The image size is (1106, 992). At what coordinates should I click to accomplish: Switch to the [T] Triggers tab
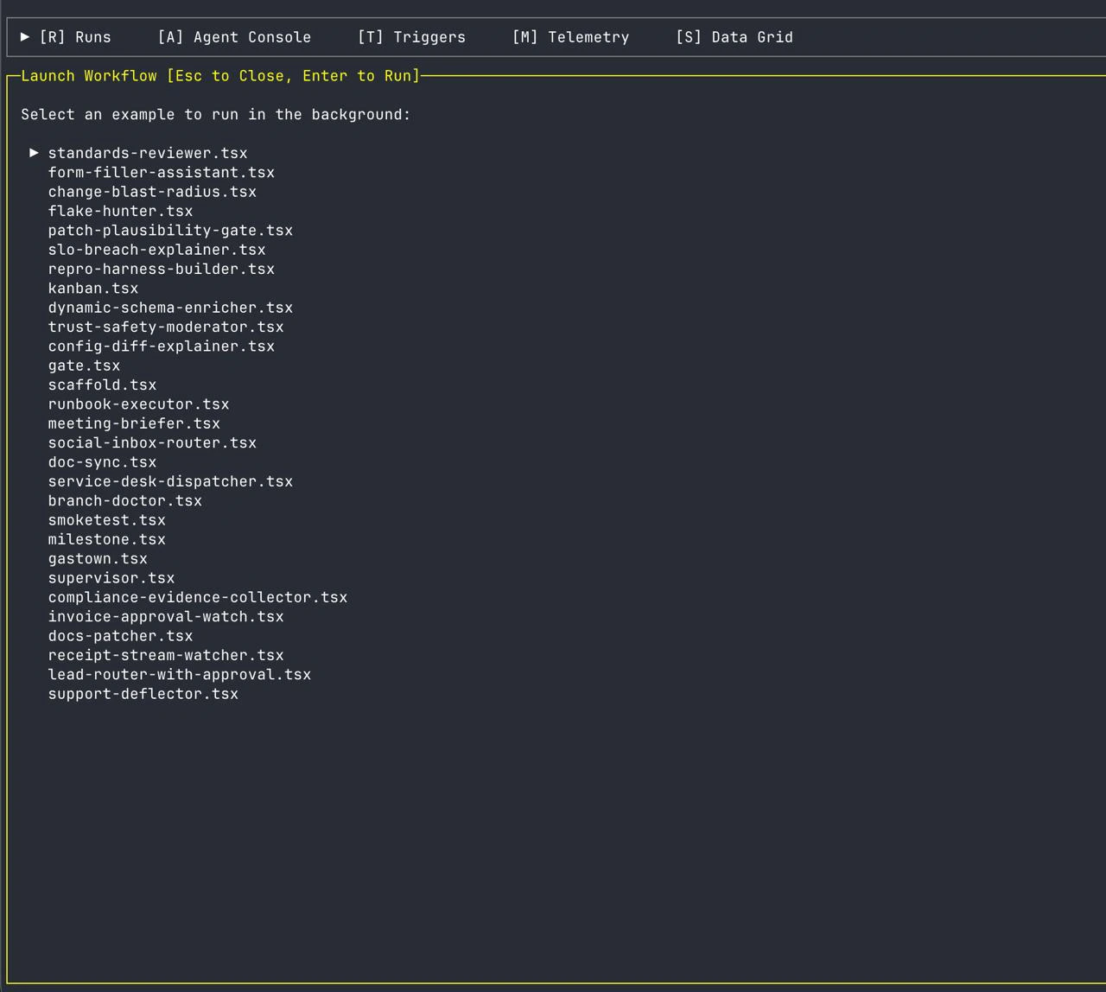[x=411, y=36]
